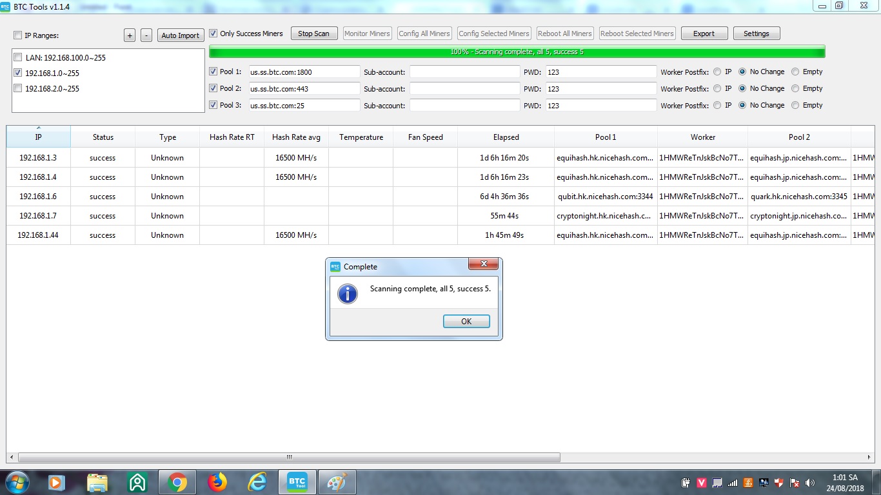Open Windows Explorer folder icon in taskbar

coord(97,482)
